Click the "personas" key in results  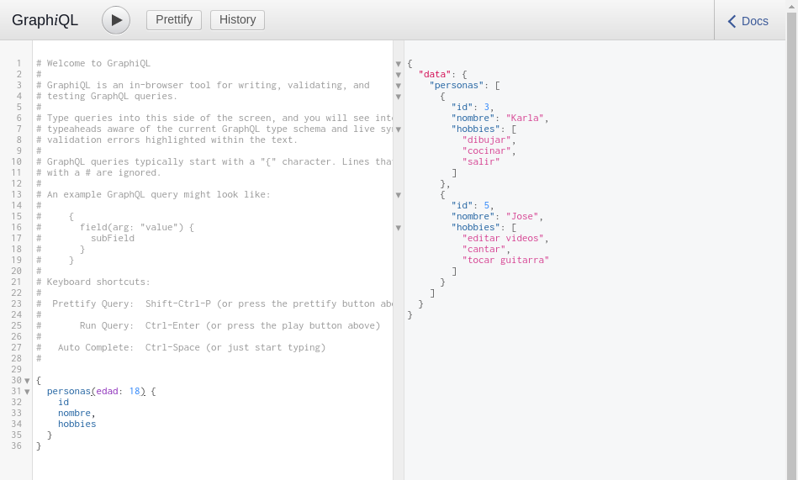(457, 86)
